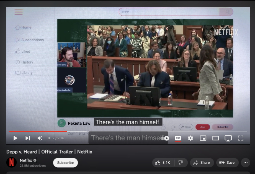Viewport: 255px width, 174px height.
Task: Select Library in the video's sidebar
Action: [x=24, y=73]
